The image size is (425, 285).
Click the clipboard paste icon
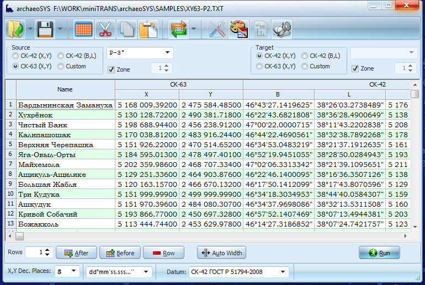click(x=148, y=29)
